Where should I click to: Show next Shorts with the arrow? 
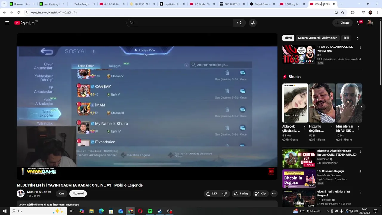pyautogui.click(x=361, y=107)
